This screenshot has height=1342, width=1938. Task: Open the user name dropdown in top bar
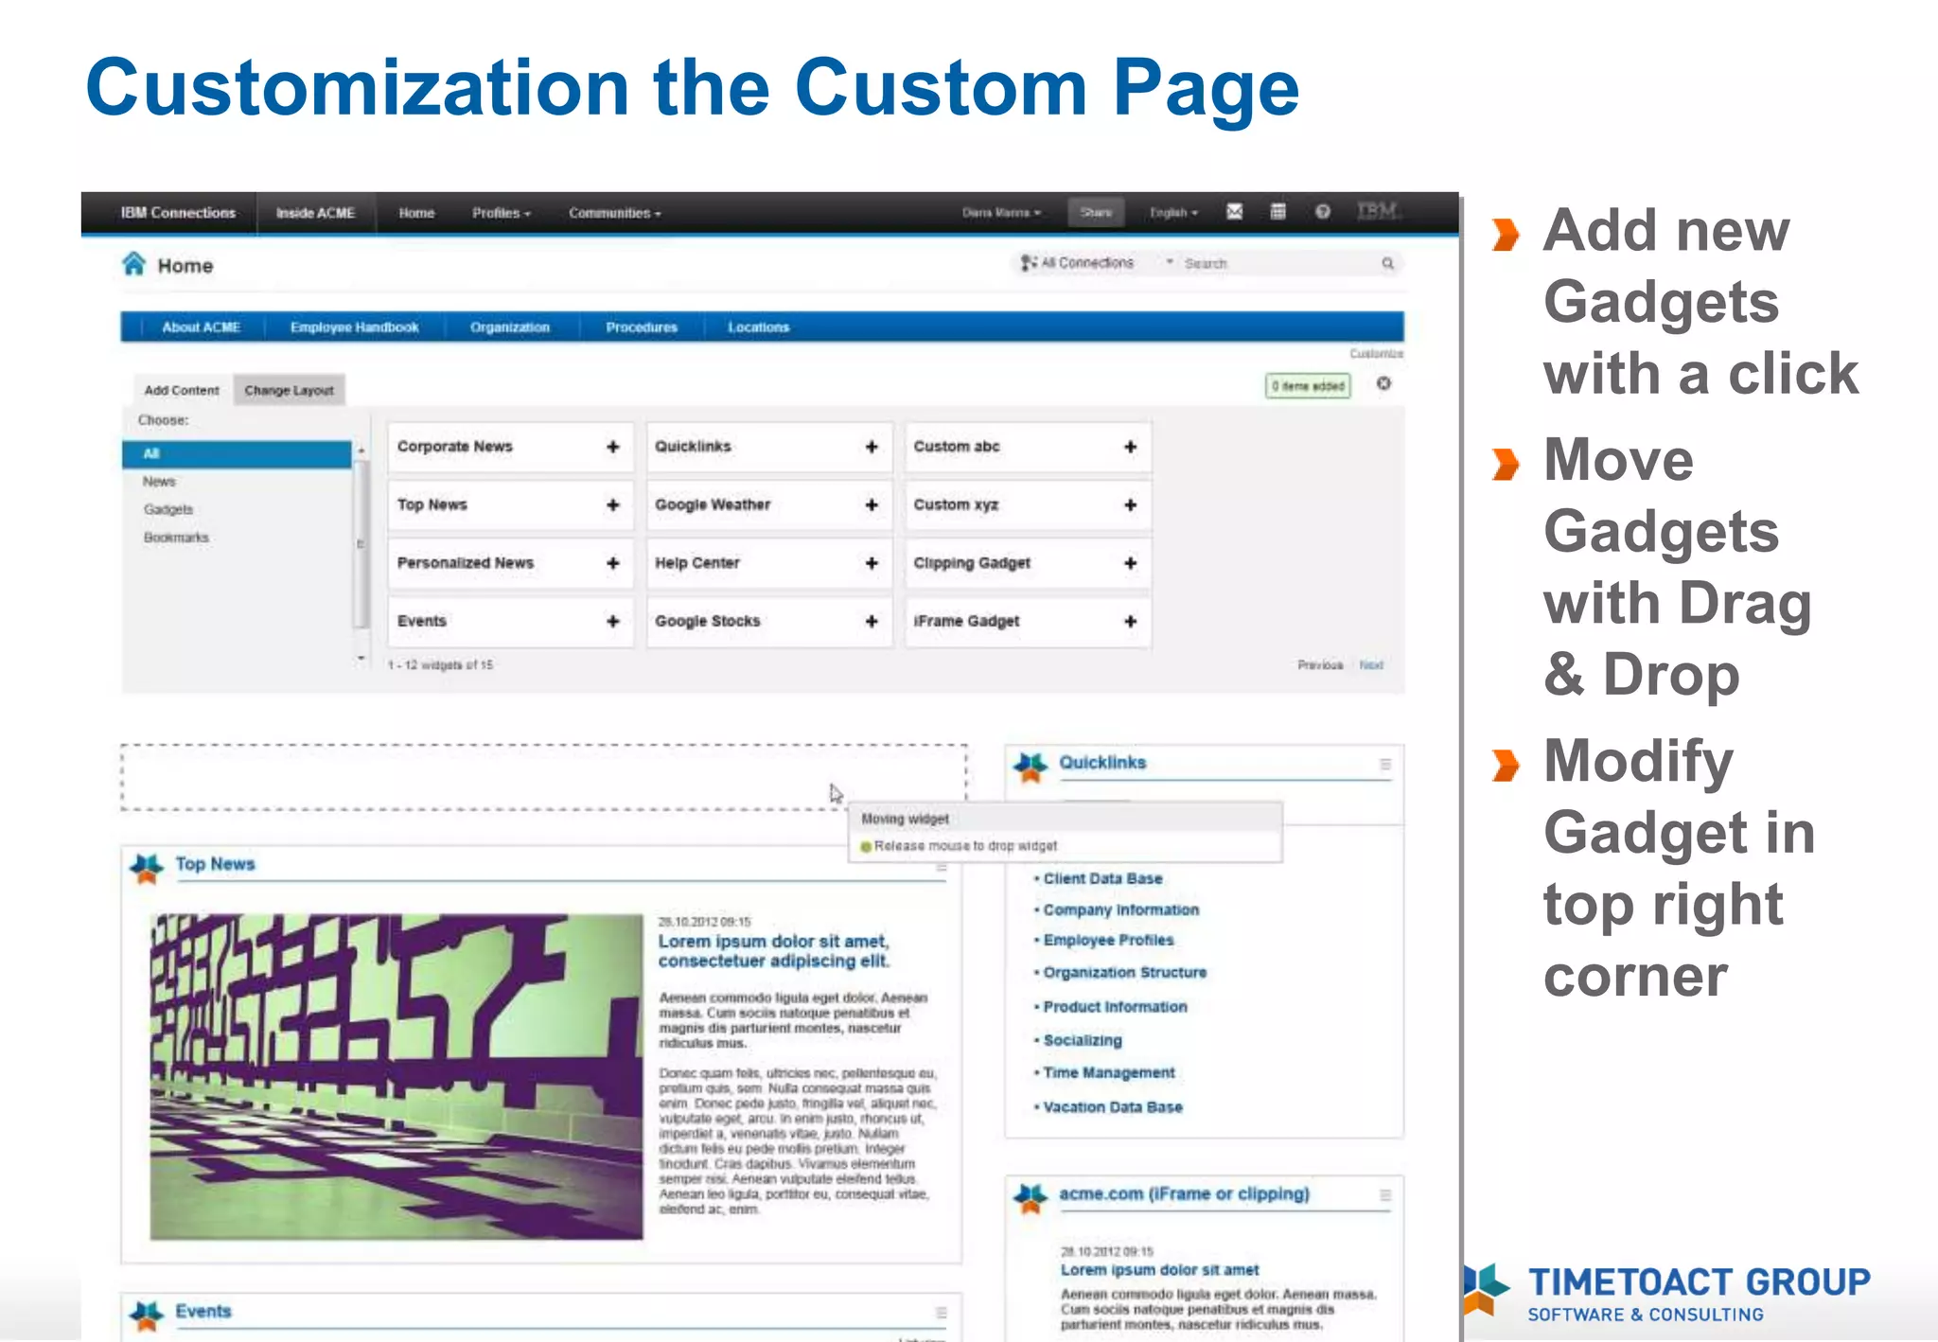1001,213
